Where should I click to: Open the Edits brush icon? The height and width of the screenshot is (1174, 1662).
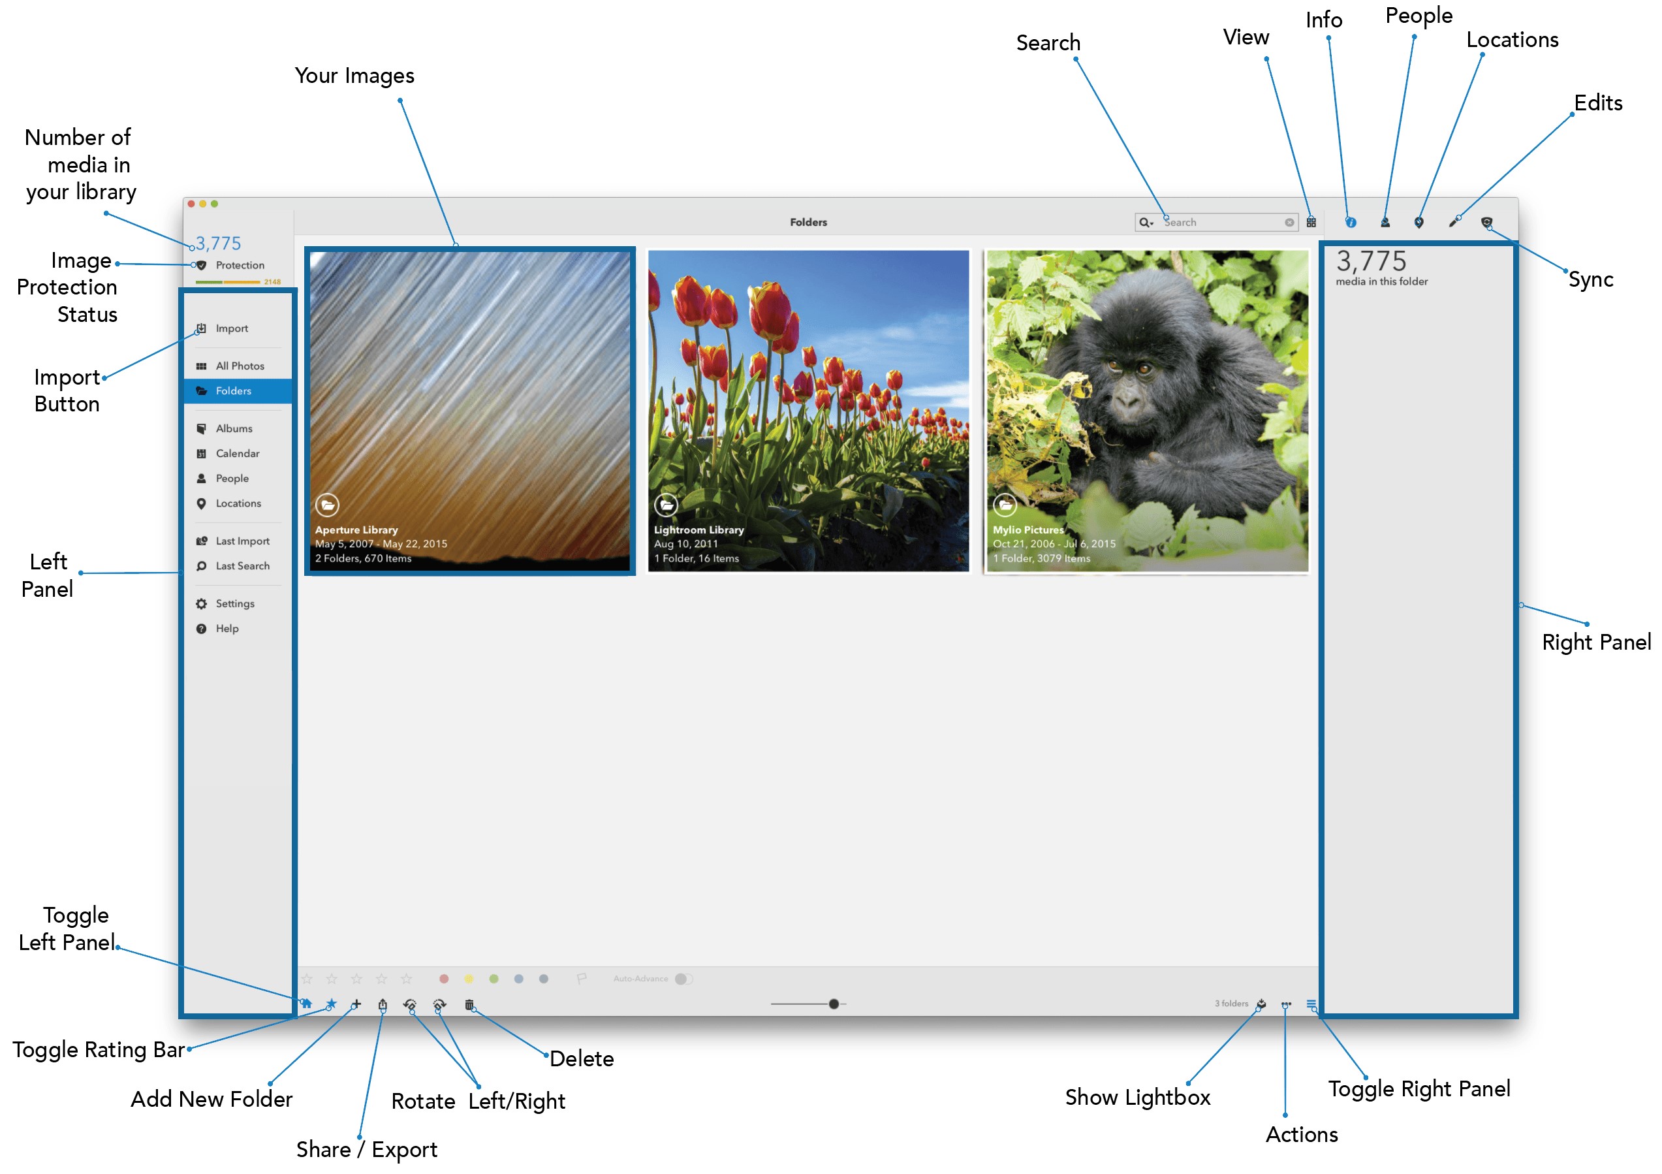(x=1453, y=223)
